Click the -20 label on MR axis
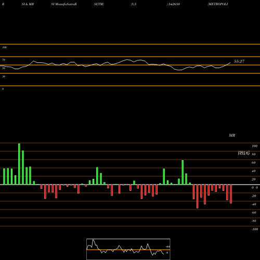 pos(254,196)
